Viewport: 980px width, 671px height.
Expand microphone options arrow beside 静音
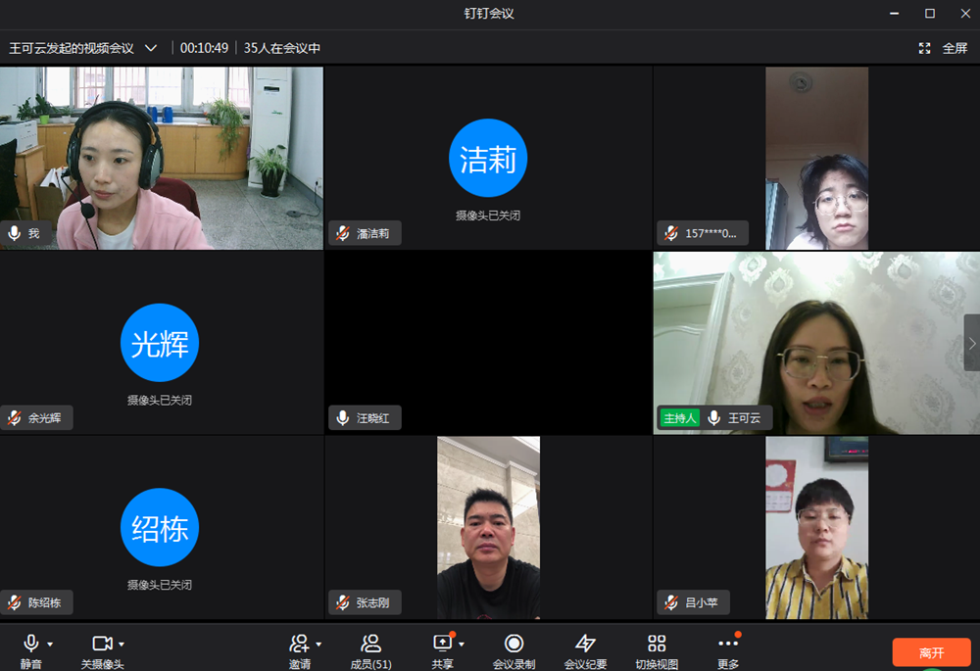coord(50,644)
